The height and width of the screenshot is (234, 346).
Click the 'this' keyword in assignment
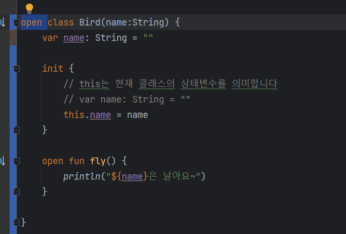[x=74, y=115]
